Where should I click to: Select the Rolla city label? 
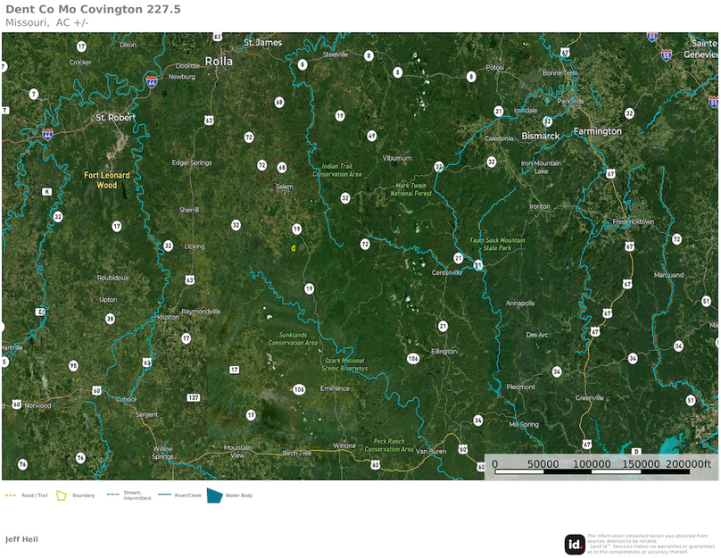click(x=219, y=62)
